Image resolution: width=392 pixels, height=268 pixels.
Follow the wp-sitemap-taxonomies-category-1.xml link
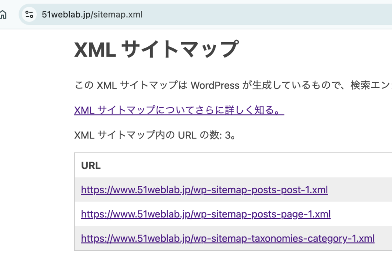click(x=227, y=238)
